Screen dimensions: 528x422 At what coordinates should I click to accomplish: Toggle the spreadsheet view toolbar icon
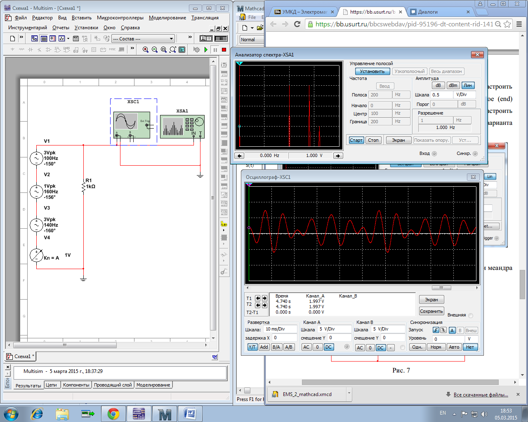[x=44, y=38]
